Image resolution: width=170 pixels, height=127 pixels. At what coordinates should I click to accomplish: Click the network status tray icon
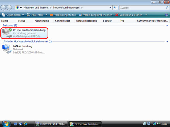pyautogui.click(x=154, y=124)
